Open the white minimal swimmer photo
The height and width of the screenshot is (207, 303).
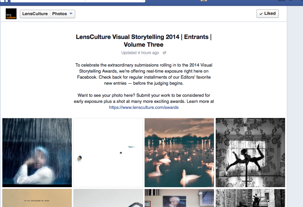[108, 153]
